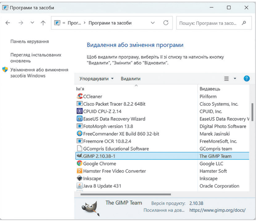Click the Windows features shield icon
Viewport: 256px width, 221px height.
pyautogui.click(x=5, y=70)
